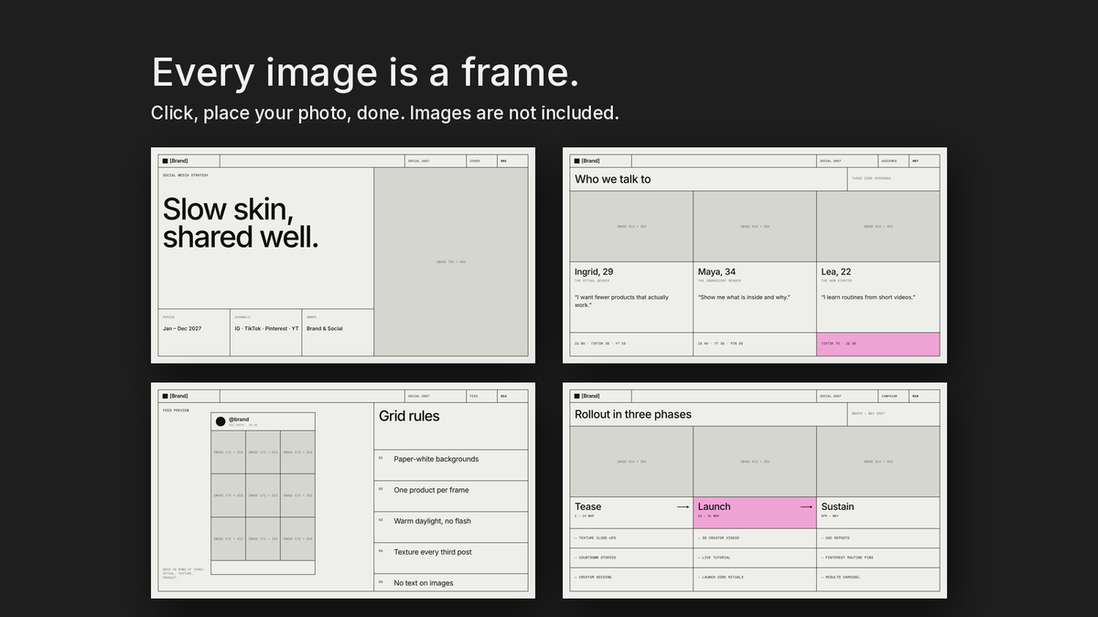Screen dimensions: 1098x617
Task: Click the '@brand' profile handle
Action: click(239, 420)
